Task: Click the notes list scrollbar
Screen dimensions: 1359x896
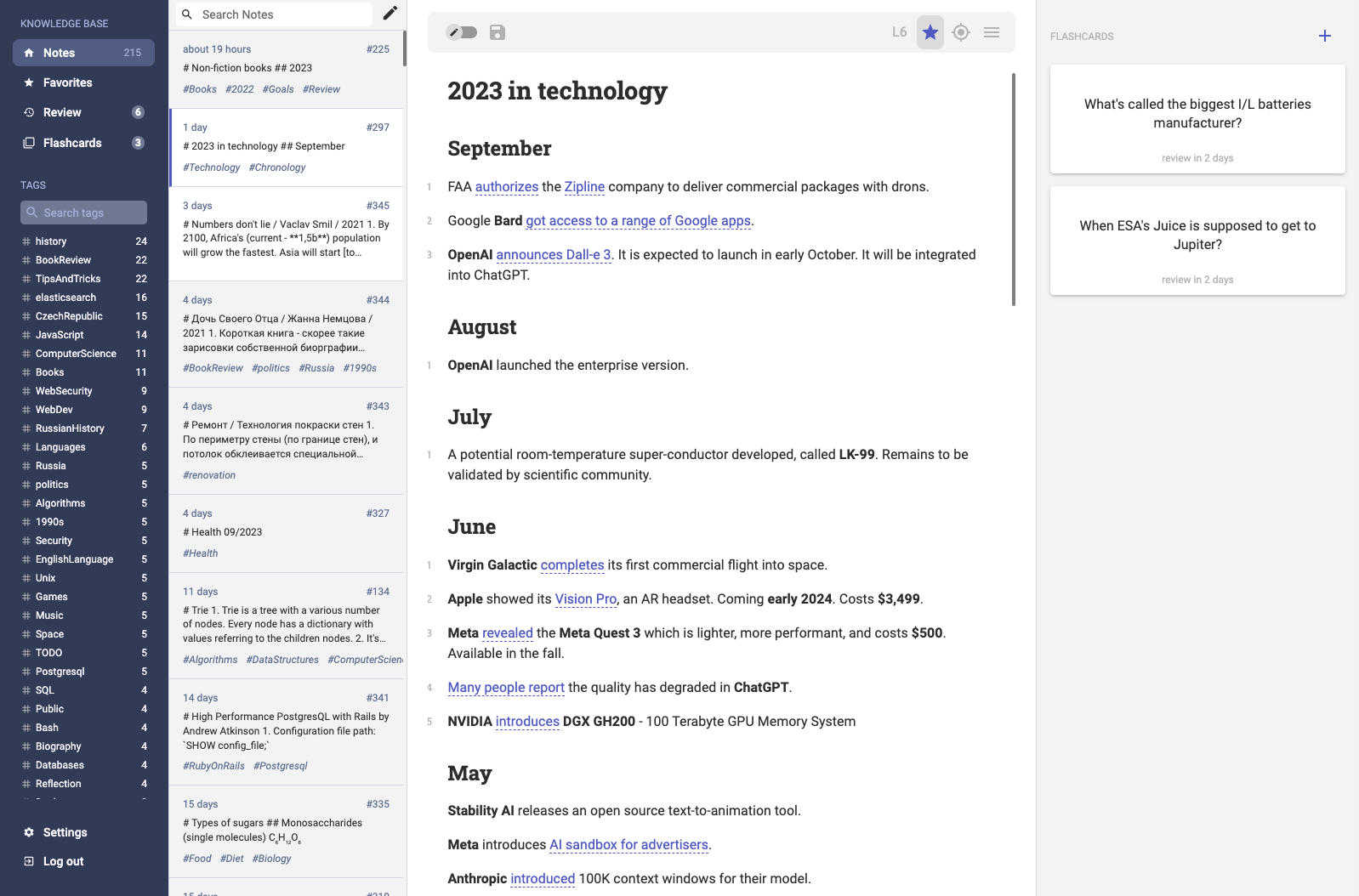Action: pyautogui.click(x=405, y=48)
